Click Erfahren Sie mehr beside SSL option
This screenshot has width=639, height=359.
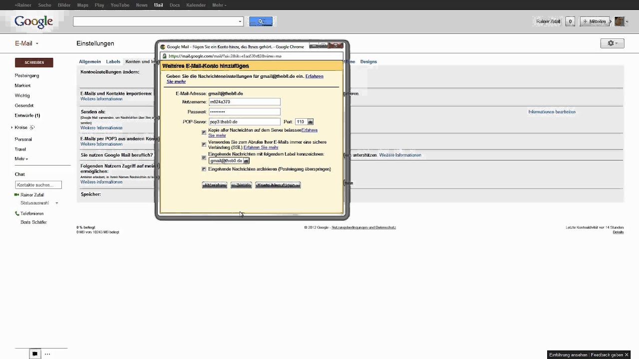tap(261, 148)
